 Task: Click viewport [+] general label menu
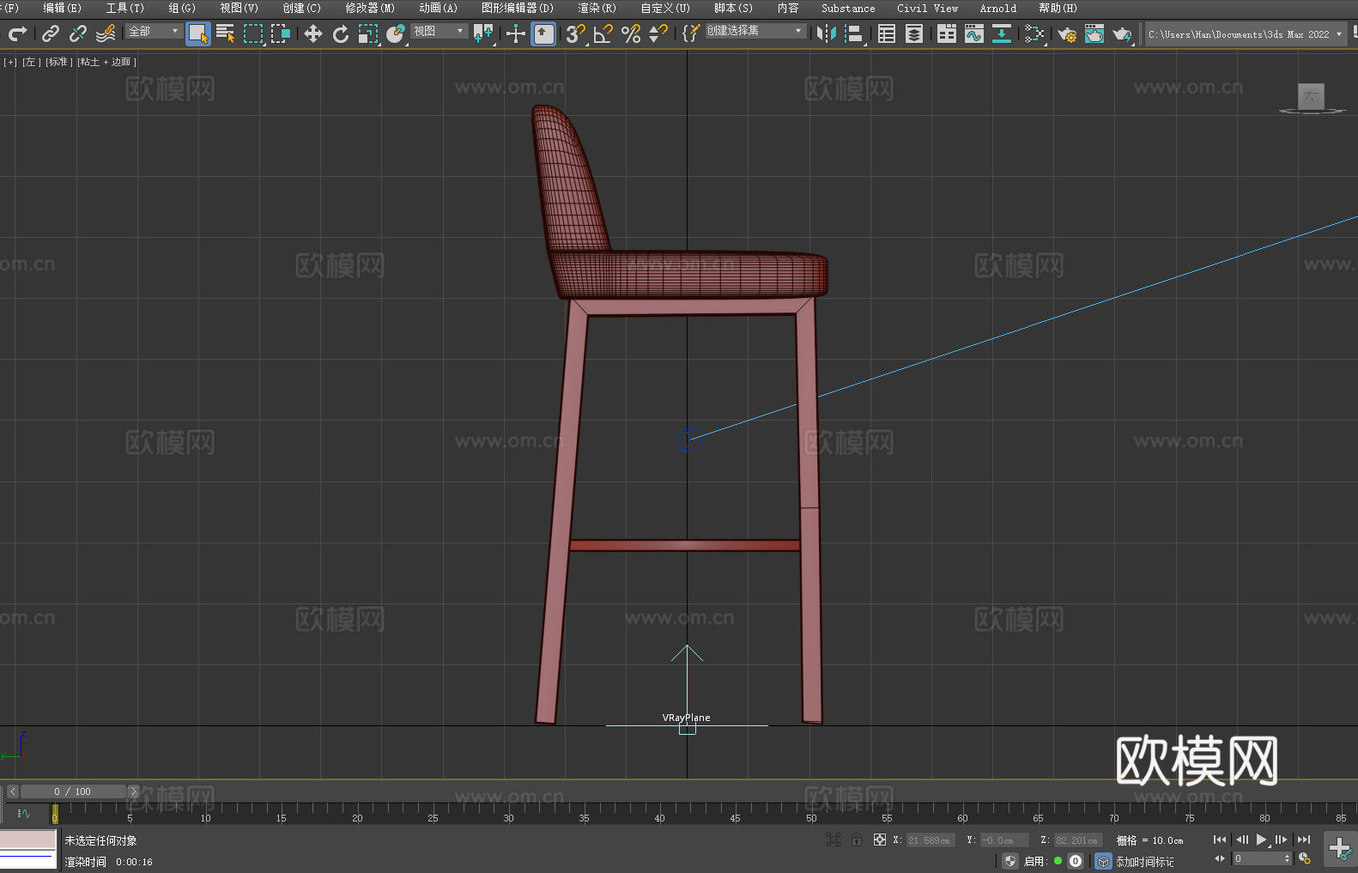pos(10,62)
